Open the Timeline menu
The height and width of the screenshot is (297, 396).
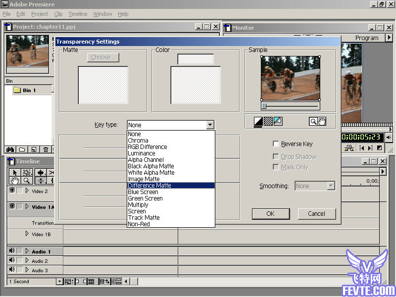pos(78,14)
